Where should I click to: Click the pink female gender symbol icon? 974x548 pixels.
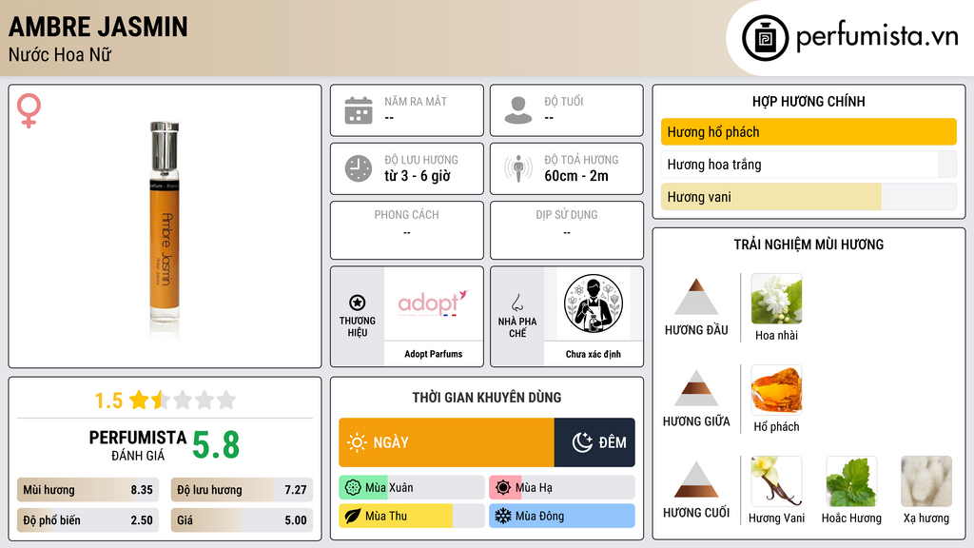tap(29, 110)
